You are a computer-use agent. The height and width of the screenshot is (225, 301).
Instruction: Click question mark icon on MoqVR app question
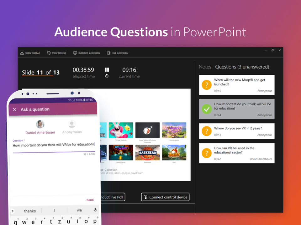click(x=206, y=85)
